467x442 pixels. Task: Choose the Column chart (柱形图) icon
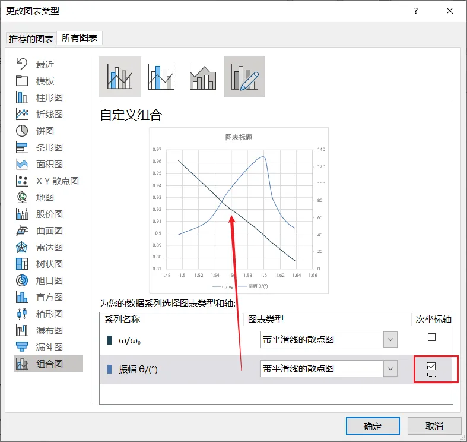pyautogui.click(x=22, y=97)
